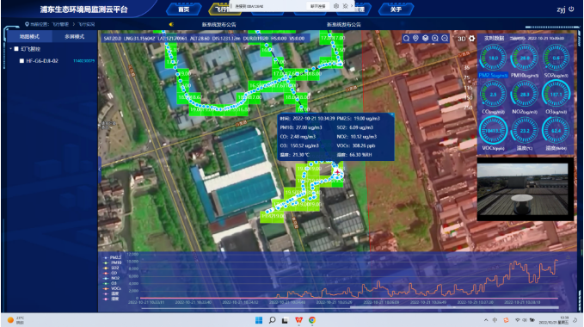Open Chrome from the taskbar
This screenshot has width=584, height=327.
pyautogui.click(x=312, y=320)
